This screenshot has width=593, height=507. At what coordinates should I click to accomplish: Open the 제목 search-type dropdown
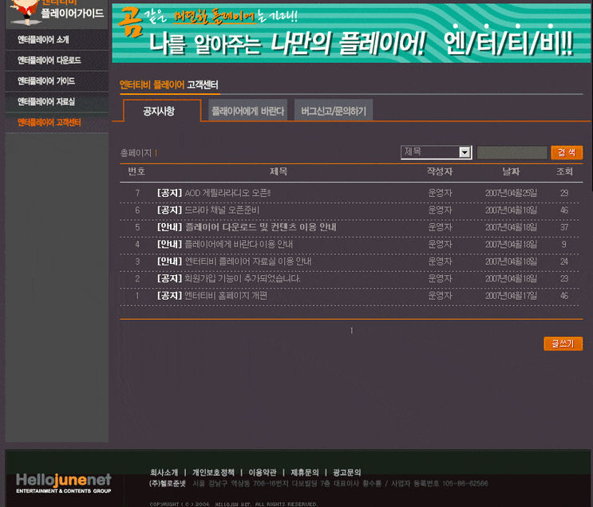(436, 152)
